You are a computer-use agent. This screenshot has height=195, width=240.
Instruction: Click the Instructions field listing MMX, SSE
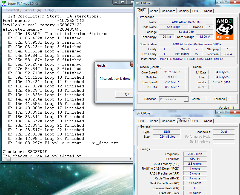(197, 59)
